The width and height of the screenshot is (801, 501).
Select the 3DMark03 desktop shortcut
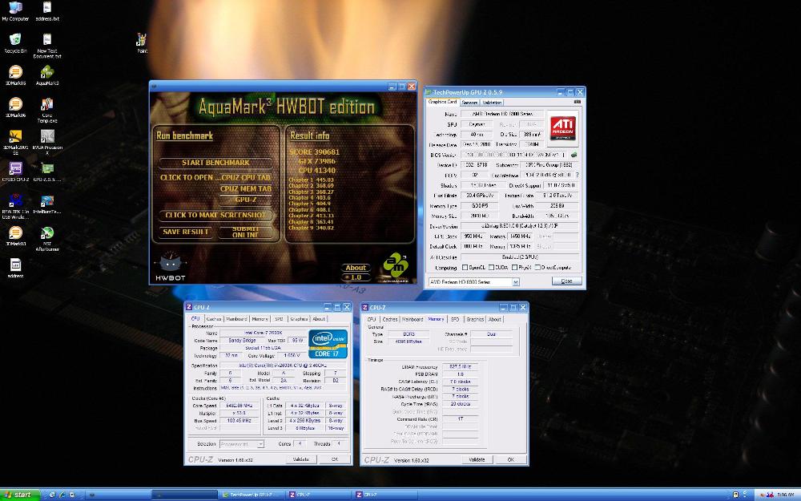pos(15,236)
